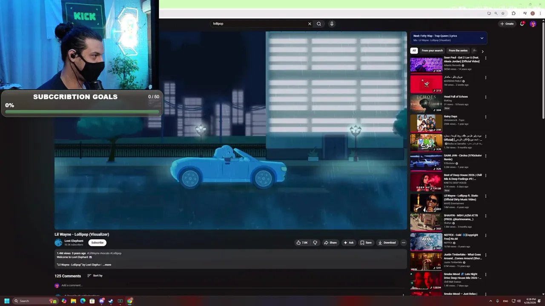Open the ENG language indicator

505,301
